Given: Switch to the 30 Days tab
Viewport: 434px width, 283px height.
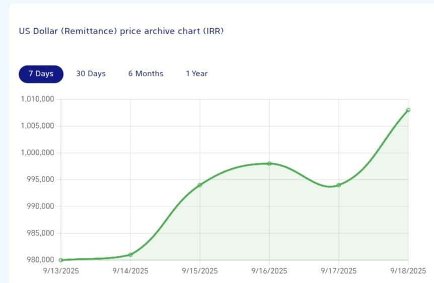Looking at the screenshot, I should pyautogui.click(x=91, y=74).
